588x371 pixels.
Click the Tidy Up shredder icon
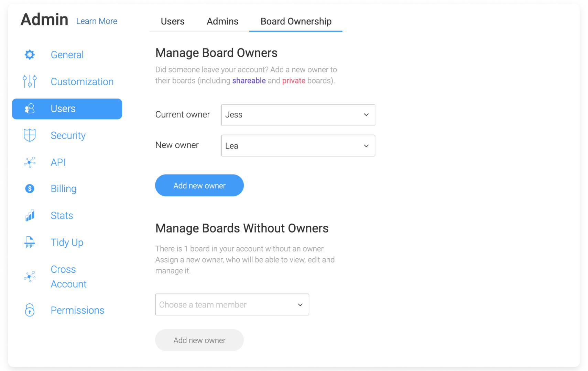30,242
